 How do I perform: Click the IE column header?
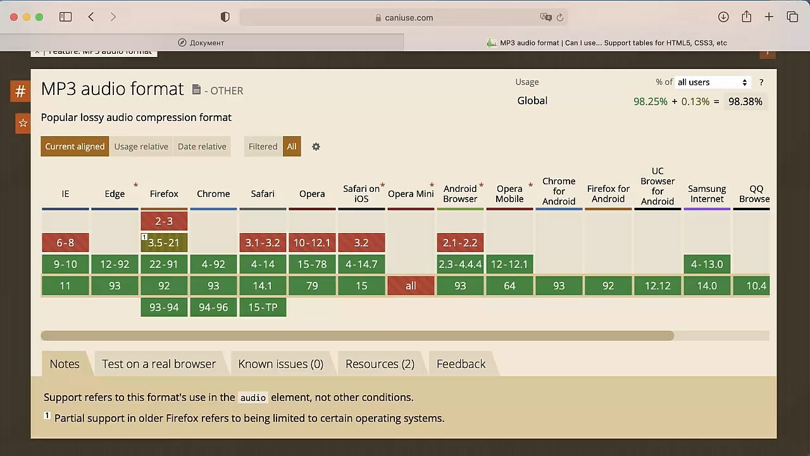pyautogui.click(x=65, y=194)
